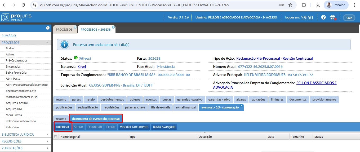Collapse the PROCESSOS sidebar section
This screenshot has height=152, width=360.
tap(47, 42)
